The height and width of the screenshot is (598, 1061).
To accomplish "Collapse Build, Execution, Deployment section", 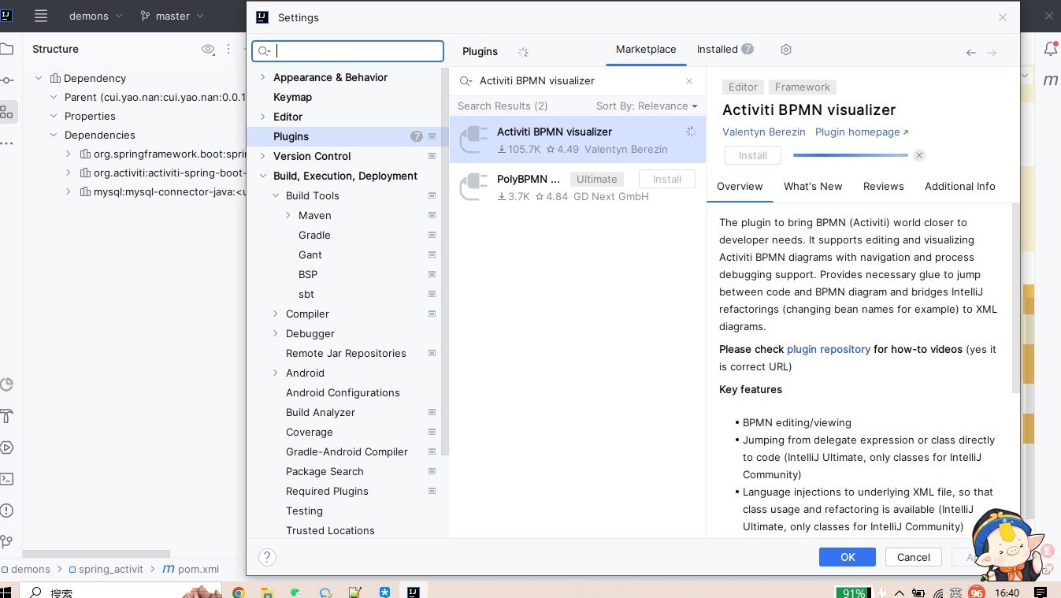I will point(263,176).
